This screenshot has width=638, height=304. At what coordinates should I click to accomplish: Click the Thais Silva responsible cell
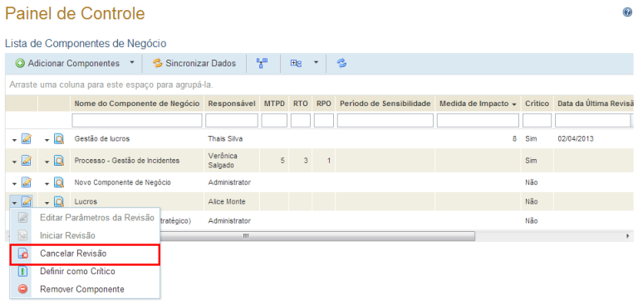click(x=232, y=139)
